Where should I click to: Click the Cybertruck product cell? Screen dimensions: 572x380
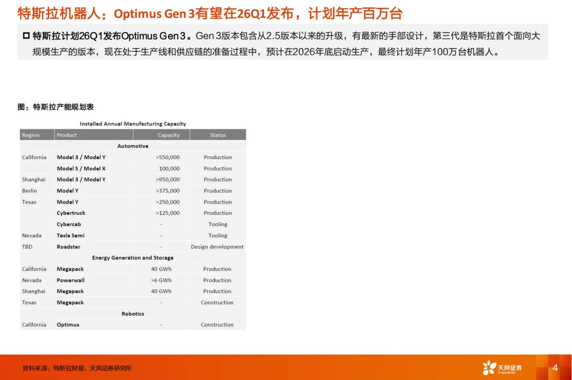(x=71, y=213)
